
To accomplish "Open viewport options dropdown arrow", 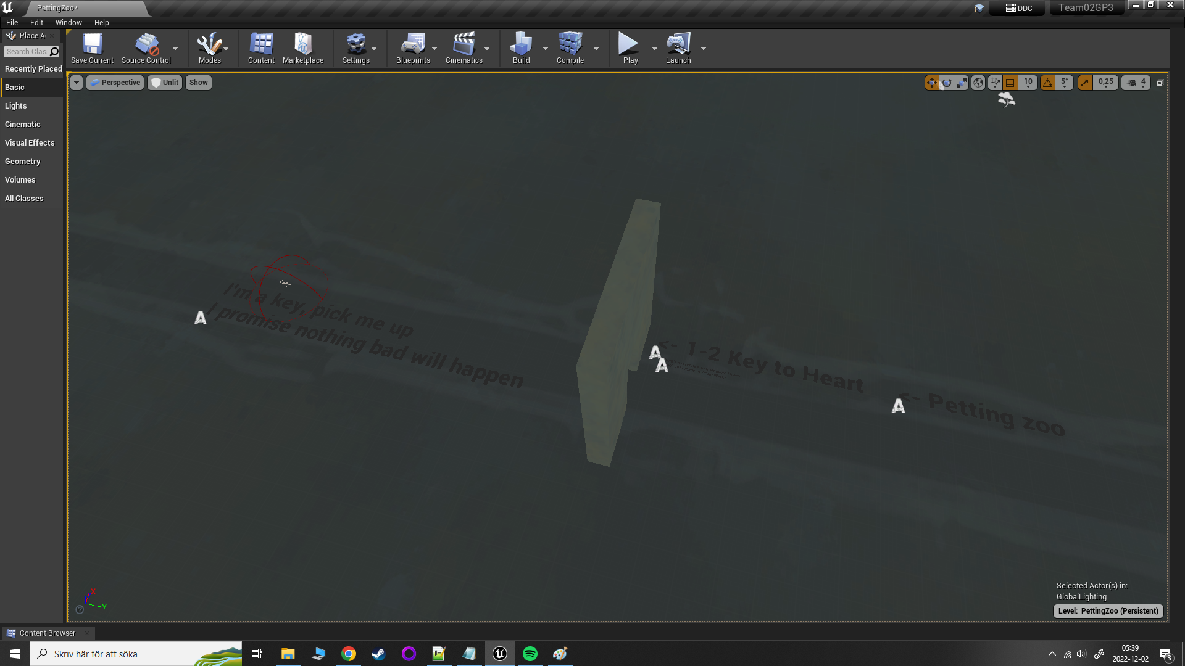I will pos(77,83).
